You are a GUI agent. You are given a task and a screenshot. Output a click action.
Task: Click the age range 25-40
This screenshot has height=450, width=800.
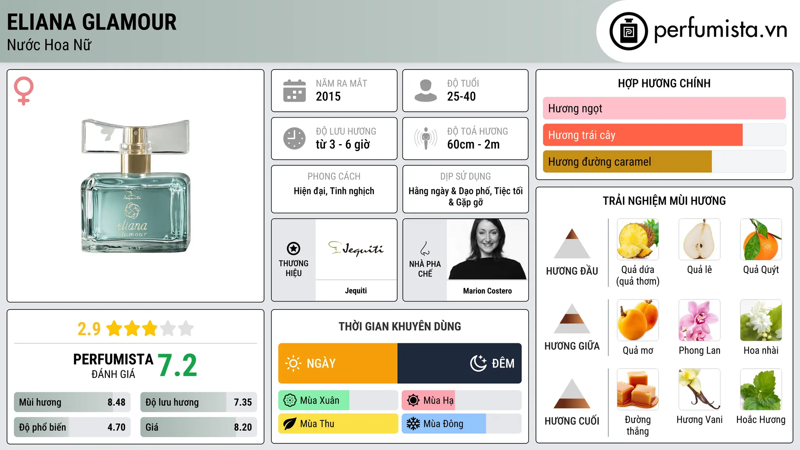(x=461, y=96)
